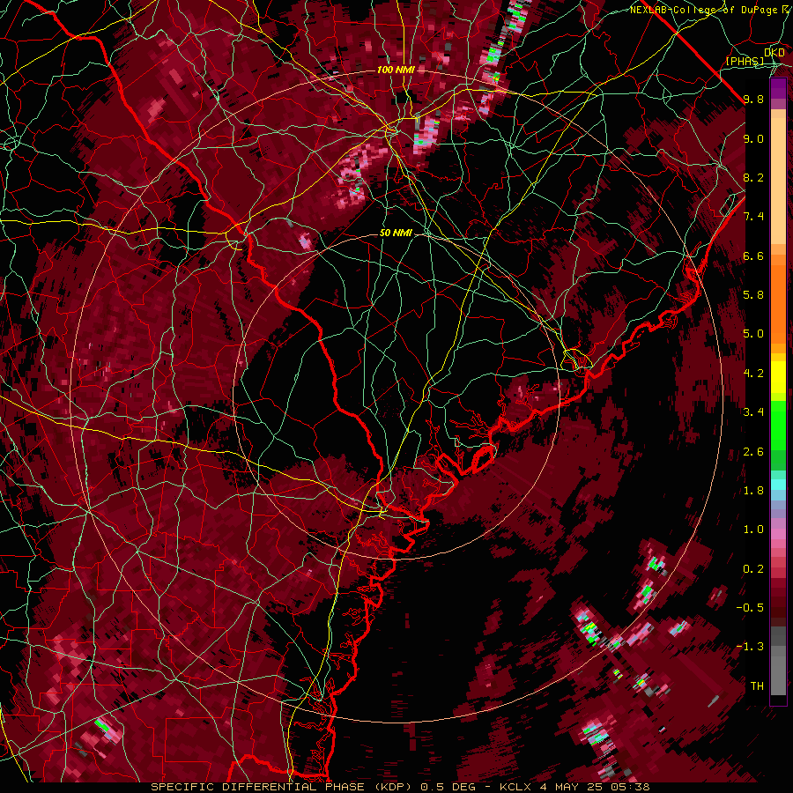
Task: Pick the bright green color bar segment
Action: coord(778,425)
